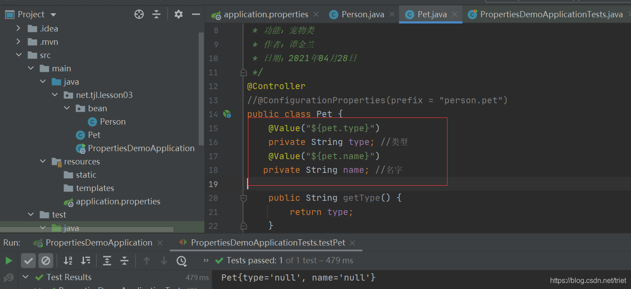The height and width of the screenshot is (289, 631).
Task: Close the PropertiesDemoApplication run tab
Action: point(160,243)
